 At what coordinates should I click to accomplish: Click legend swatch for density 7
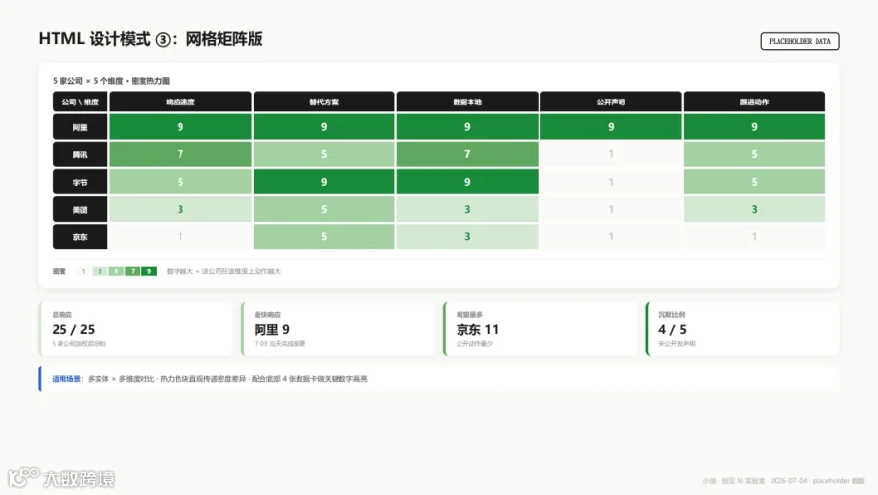(133, 271)
